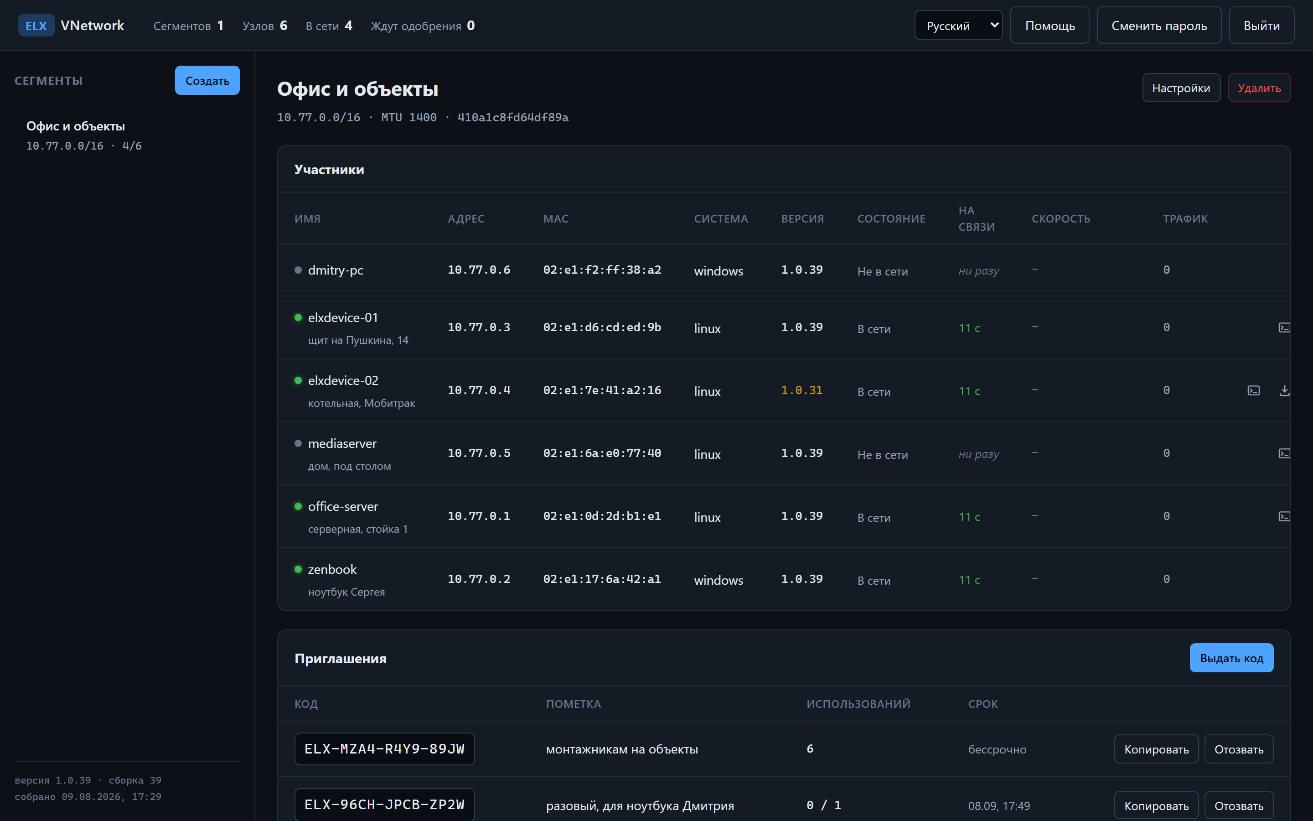Click Не в сети status of dmitry-pc
The height and width of the screenshot is (821, 1313).
pyautogui.click(x=882, y=271)
